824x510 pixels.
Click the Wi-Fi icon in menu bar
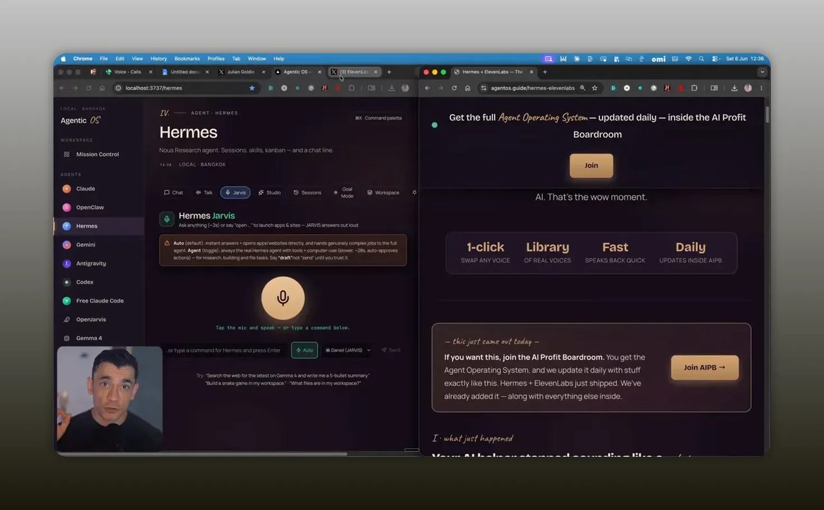point(688,59)
